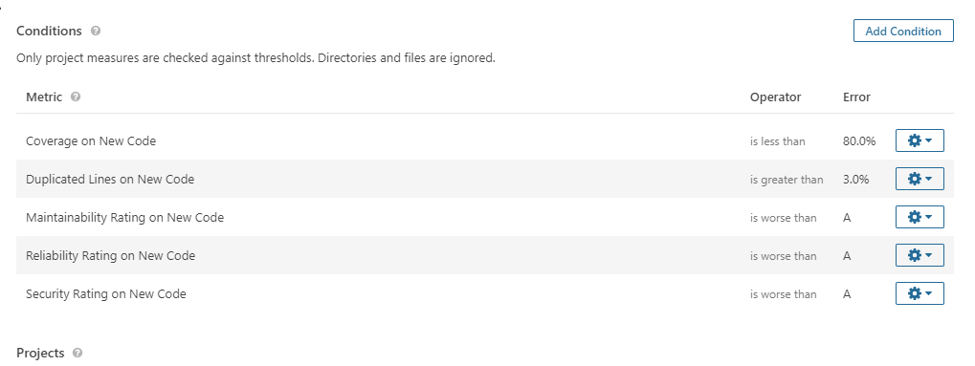The width and height of the screenshot is (975, 366).
Task: Click the 80.0% coverage error threshold
Action: click(858, 141)
